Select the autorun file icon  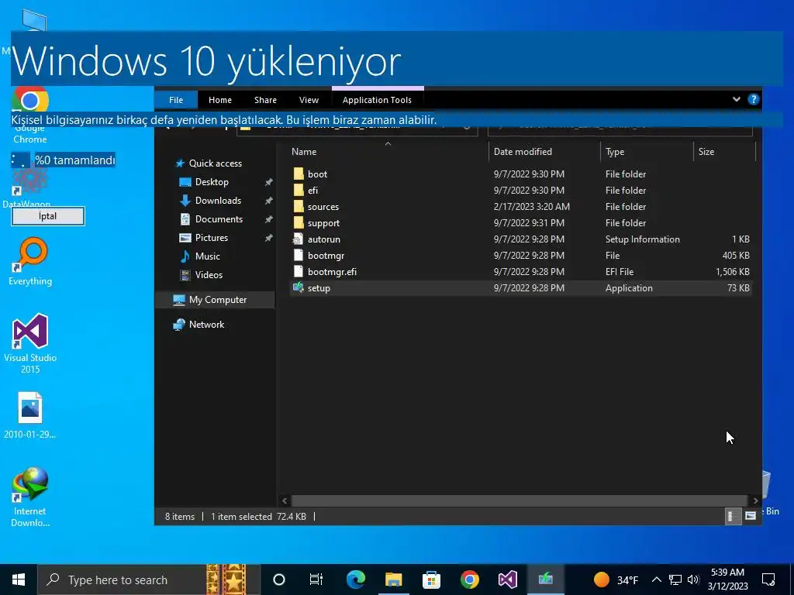(x=299, y=239)
